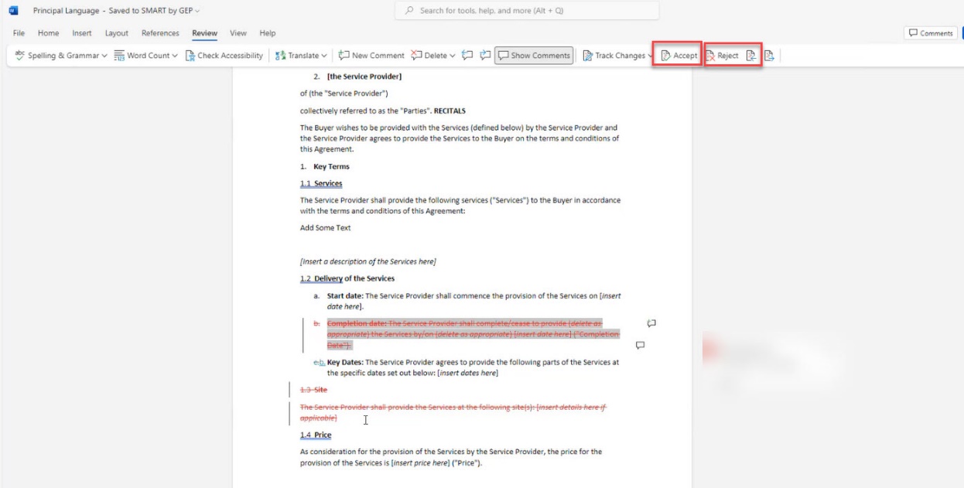The width and height of the screenshot is (964, 488).
Task: Click the Next Comment icon
Action: coord(485,56)
